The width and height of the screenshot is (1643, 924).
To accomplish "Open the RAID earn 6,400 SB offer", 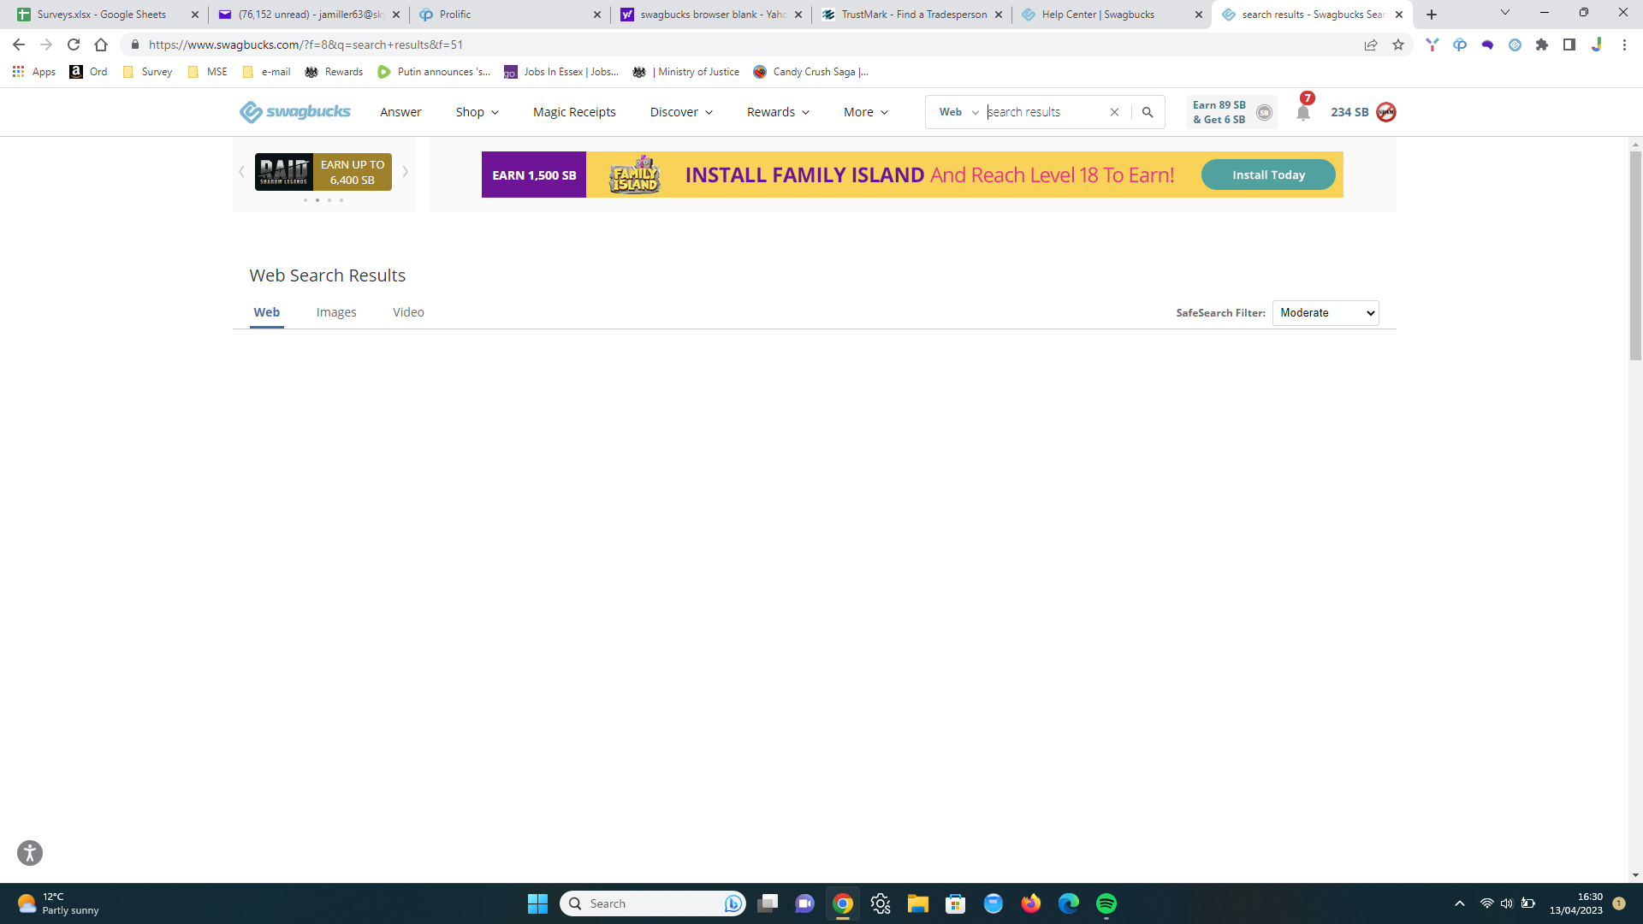I will (x=323, y=172).
